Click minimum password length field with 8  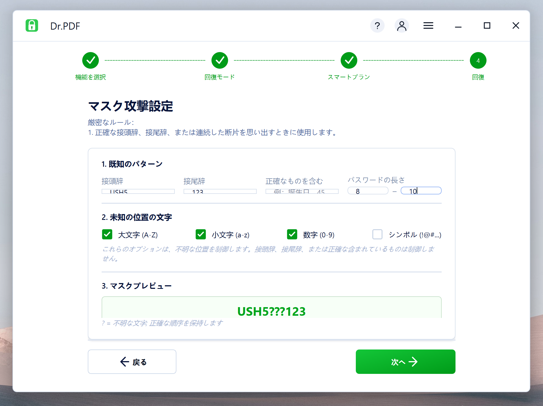pyautogui.click(x=368, y=191)
